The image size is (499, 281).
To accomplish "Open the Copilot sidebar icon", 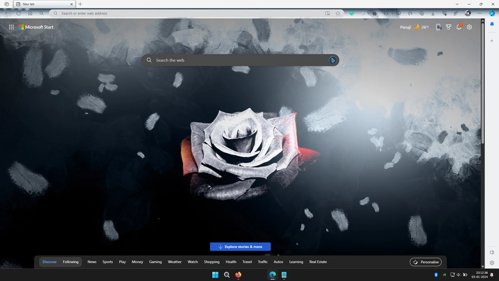I will click(x=492, y=13).
